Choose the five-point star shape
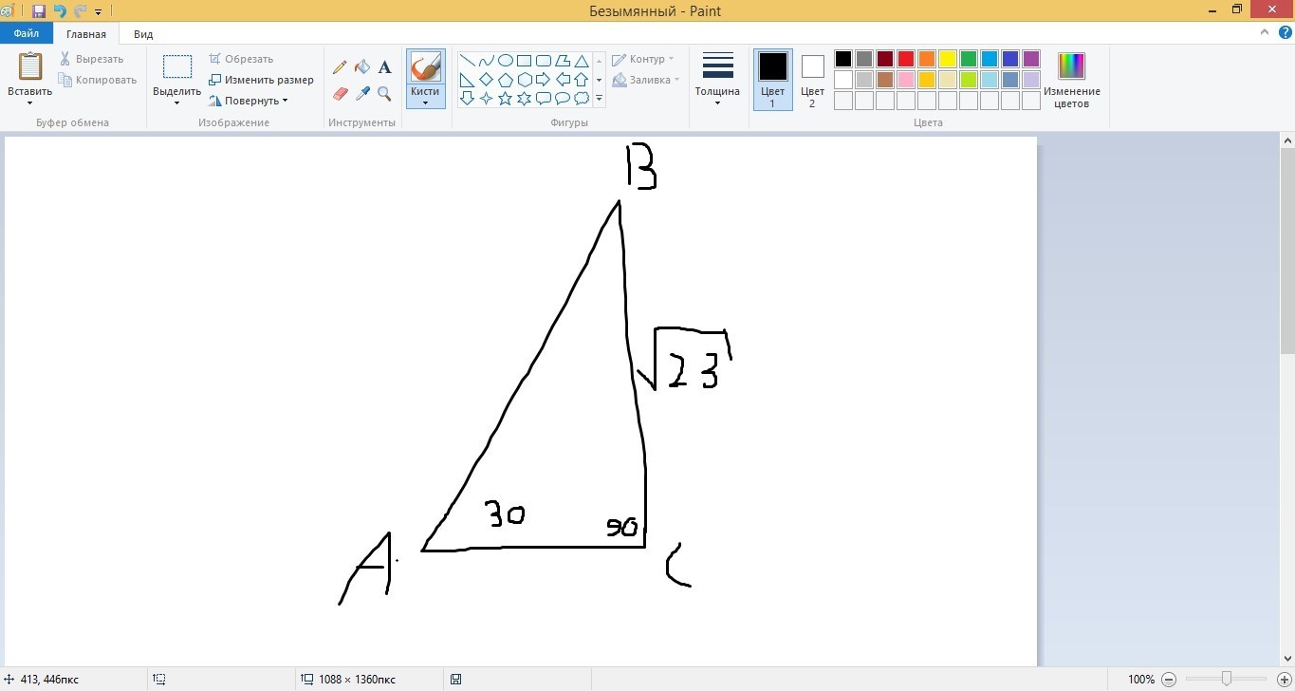Screen dimensions: 1295x691 click(x=506, y=98)
